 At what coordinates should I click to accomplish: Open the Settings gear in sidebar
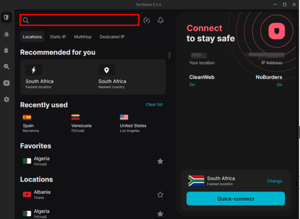pos(6,100)
